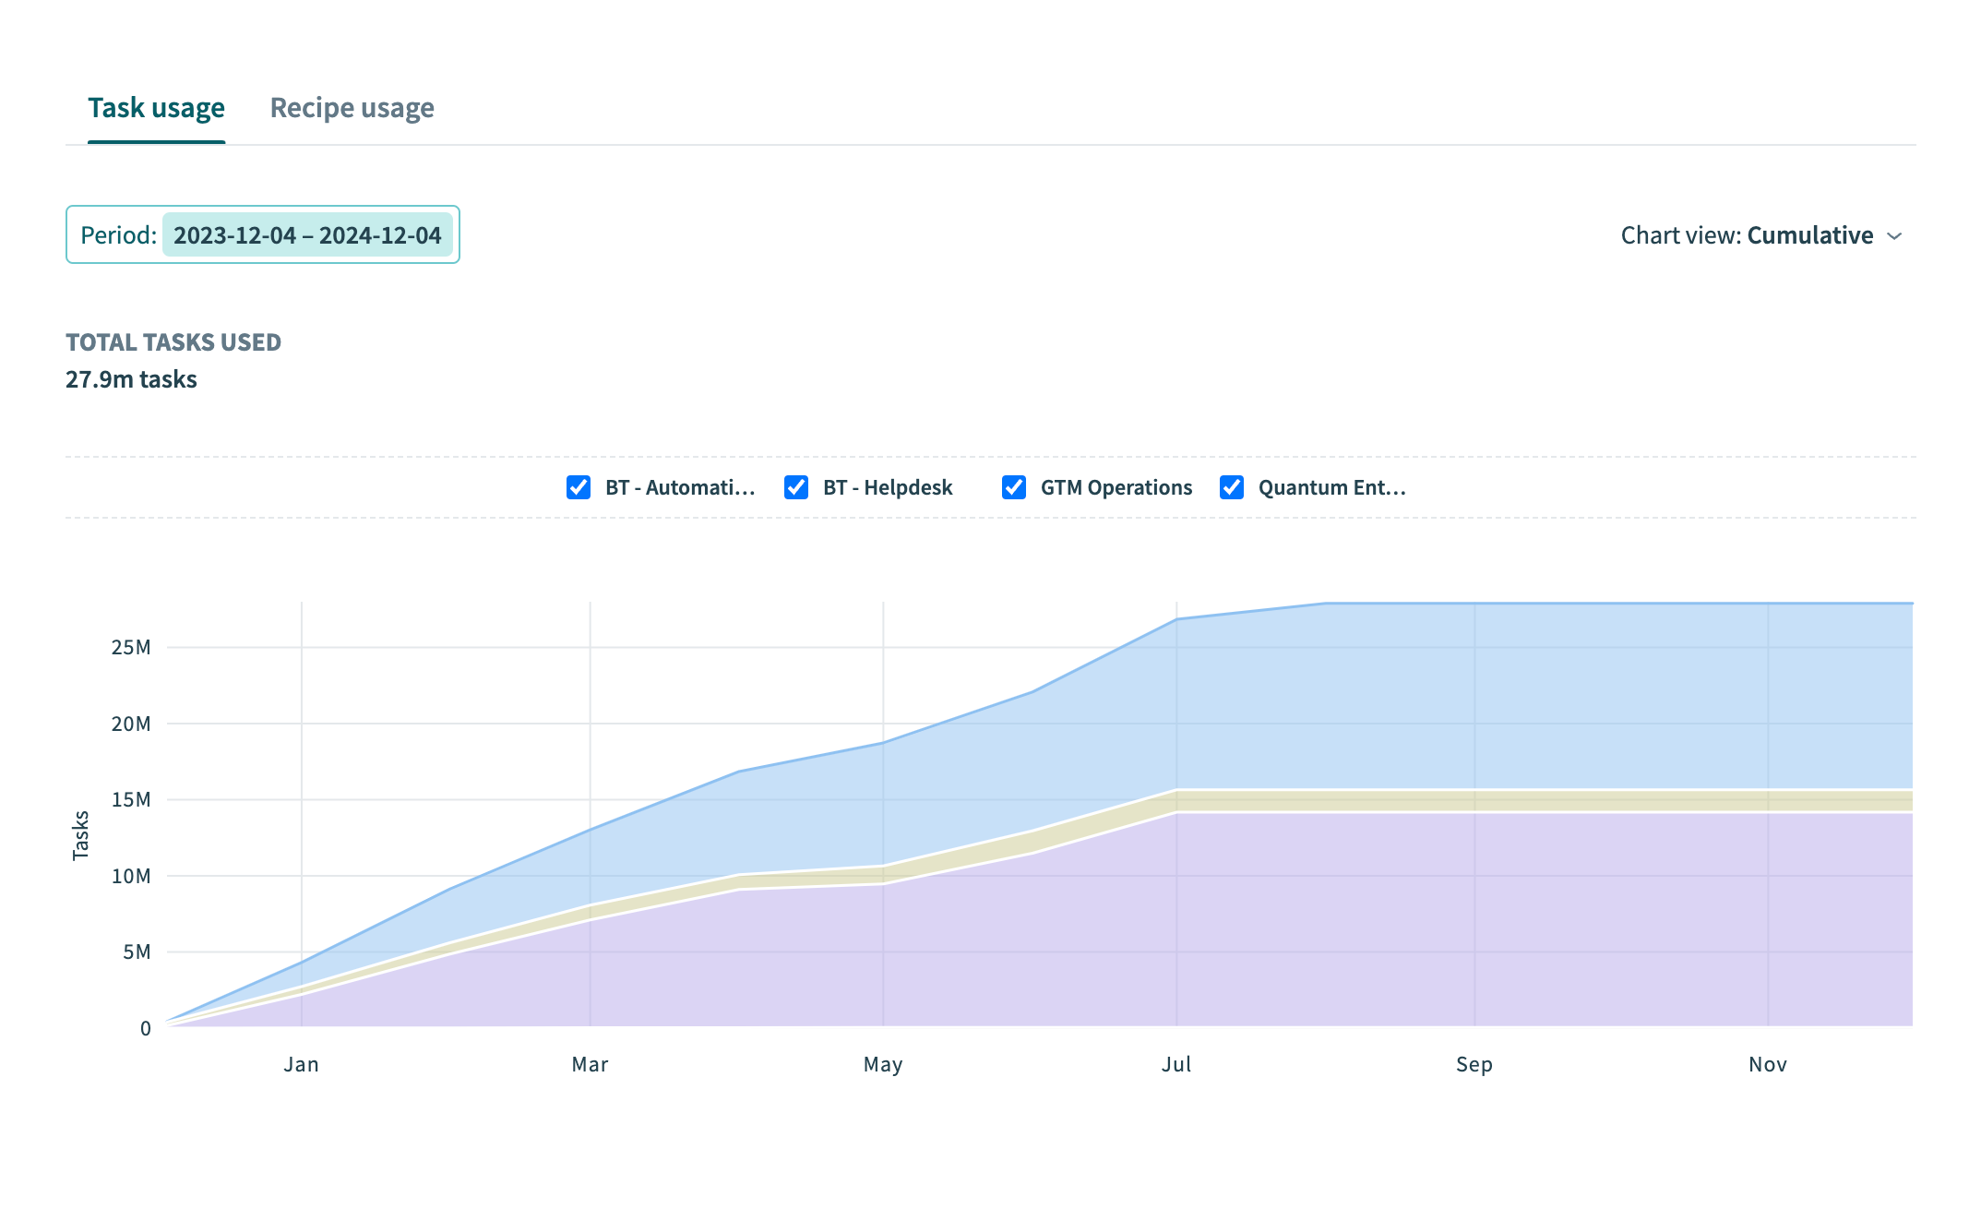Expand the Cumulative view options chevron

tap(1893, 236)
